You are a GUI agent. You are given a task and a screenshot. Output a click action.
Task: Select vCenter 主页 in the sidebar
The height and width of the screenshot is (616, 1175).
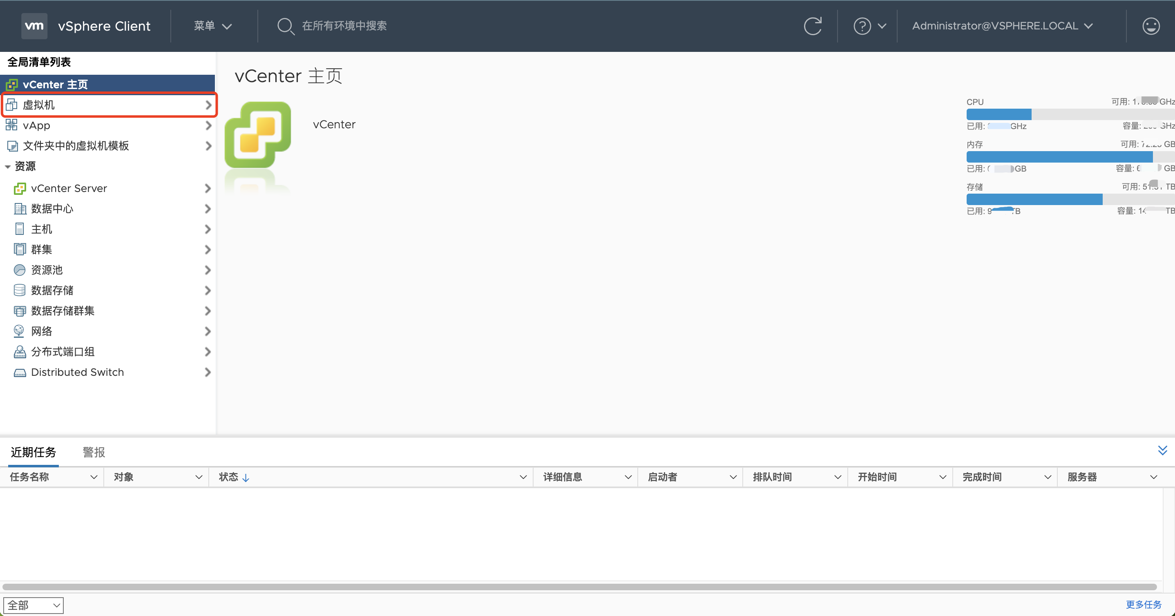[107, 84]
